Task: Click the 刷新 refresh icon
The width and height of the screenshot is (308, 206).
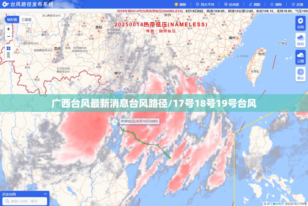Action: pyautogui.click(x=176, y=4)
